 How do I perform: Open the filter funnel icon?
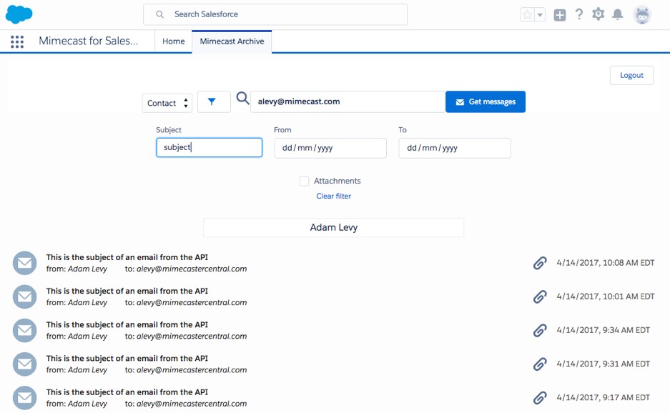pos(213,101)
